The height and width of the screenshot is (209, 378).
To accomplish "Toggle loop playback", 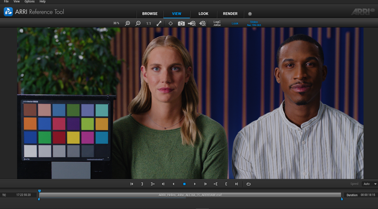I will click(x=248, y=184).
